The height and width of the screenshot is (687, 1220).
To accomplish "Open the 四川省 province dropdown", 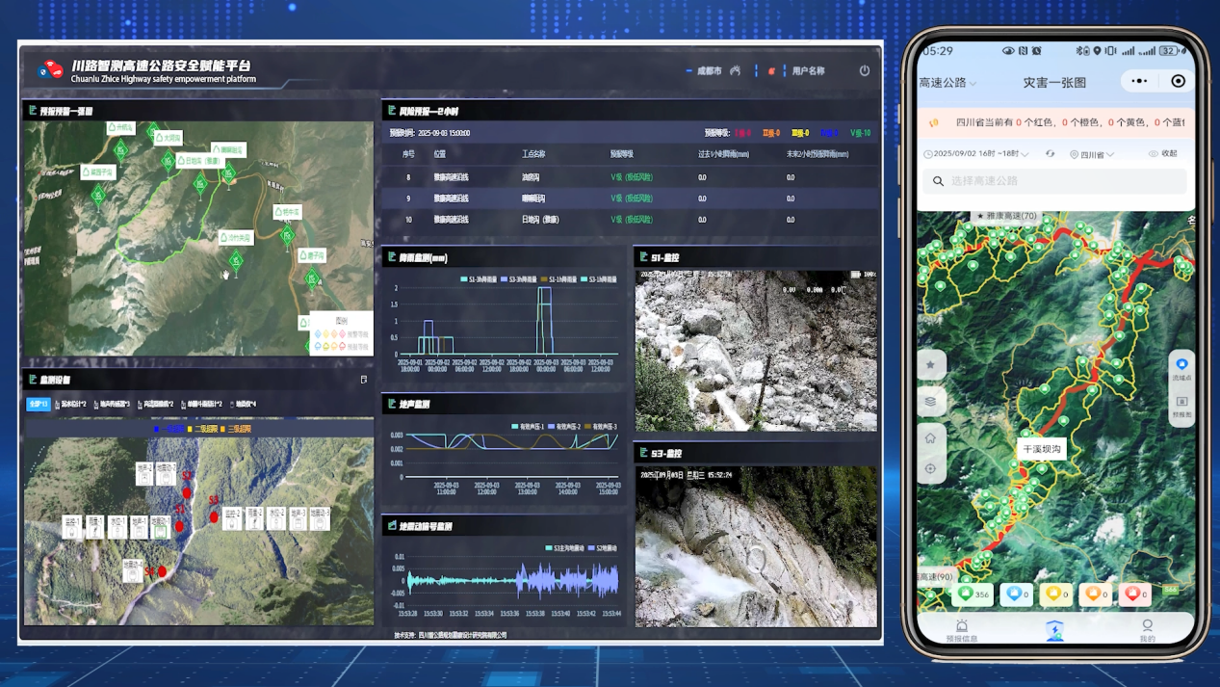I will [x=1092, y=154].
